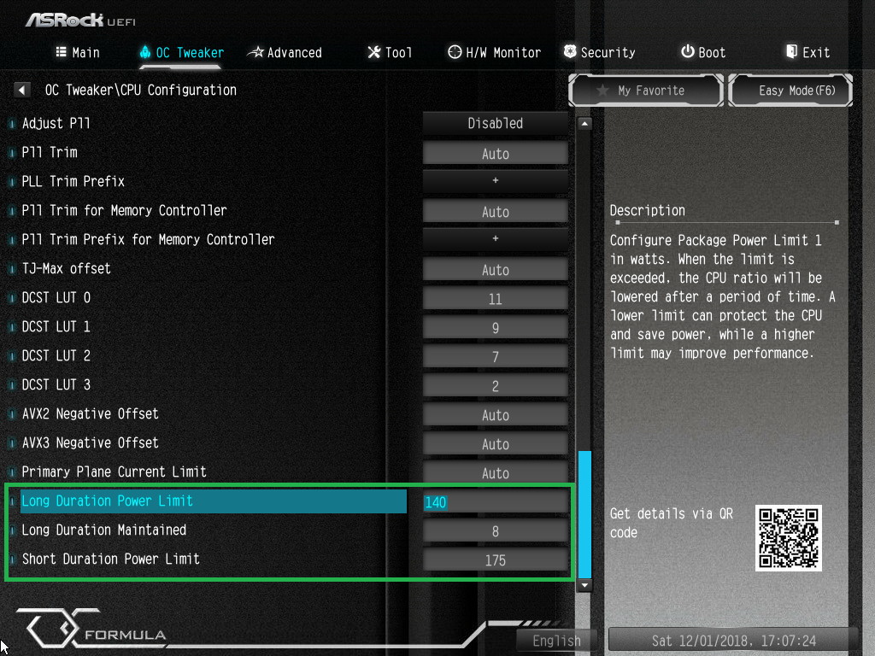Screen dimensions: 875x656
Task: Click the DCST LUT 0 value 11
Action: pos(496,298)
